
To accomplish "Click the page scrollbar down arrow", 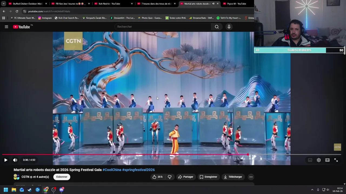I will [345, 184].
